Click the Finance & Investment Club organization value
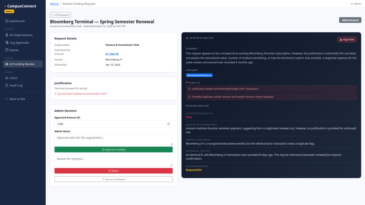Viewport: 365px width, 205px height. click(122, 45)
